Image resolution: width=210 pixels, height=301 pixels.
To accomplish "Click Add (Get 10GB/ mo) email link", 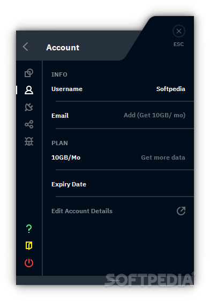I will (154, 115).
